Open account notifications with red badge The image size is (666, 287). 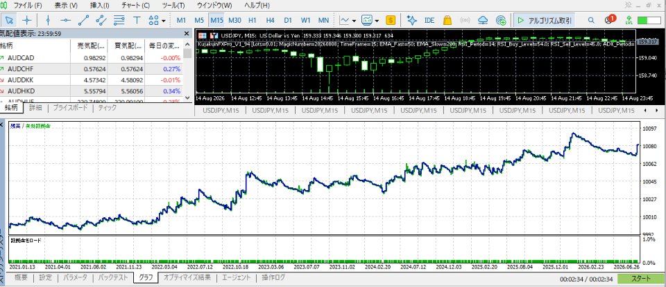click(x=609, y=19)
